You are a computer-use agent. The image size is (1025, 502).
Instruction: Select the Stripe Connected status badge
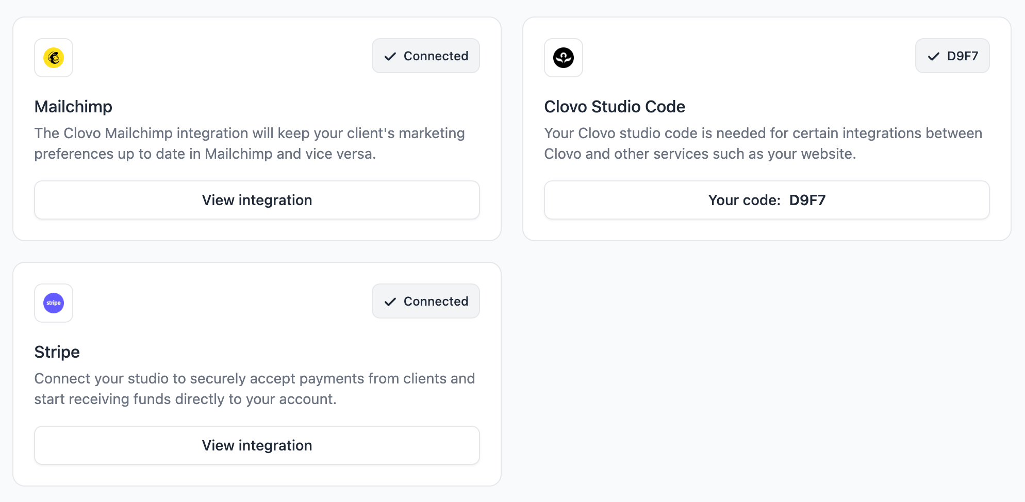coord(426,301)
